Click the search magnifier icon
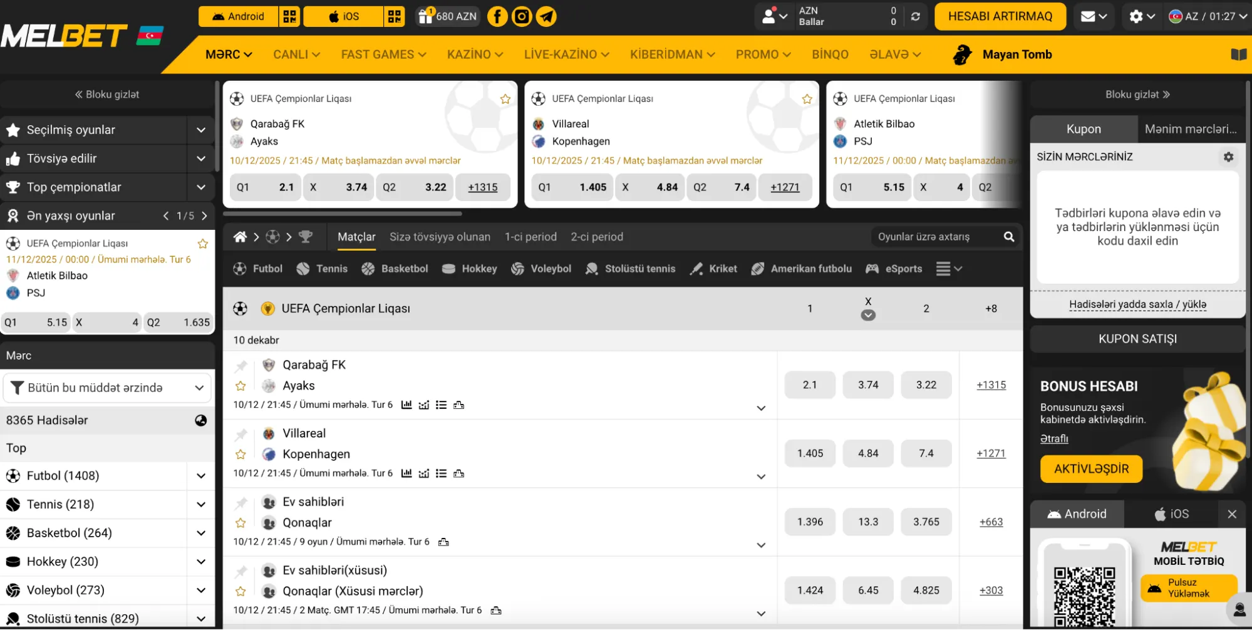 1009,237
